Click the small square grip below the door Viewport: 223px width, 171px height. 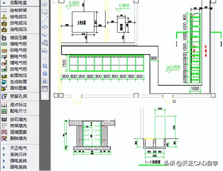click(x=174, y=101)
